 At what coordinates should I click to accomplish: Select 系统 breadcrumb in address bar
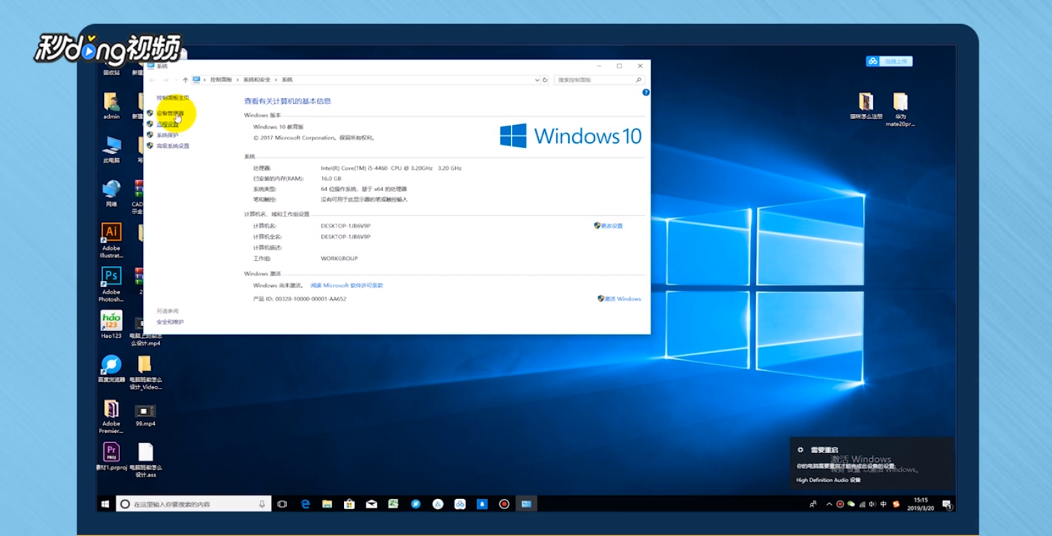pos(287,80)
